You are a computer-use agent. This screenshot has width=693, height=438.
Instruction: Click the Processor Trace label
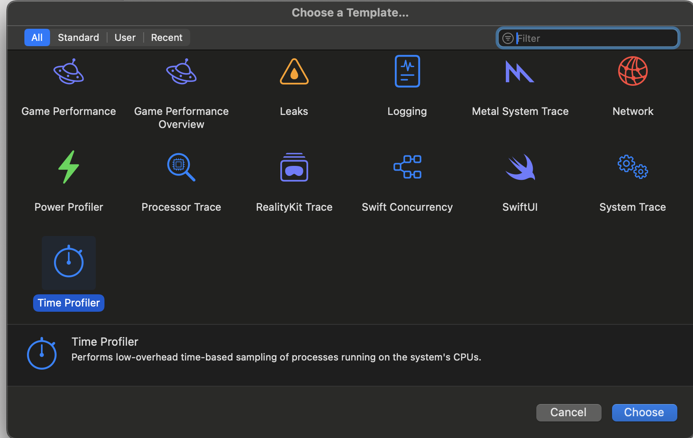182,207
